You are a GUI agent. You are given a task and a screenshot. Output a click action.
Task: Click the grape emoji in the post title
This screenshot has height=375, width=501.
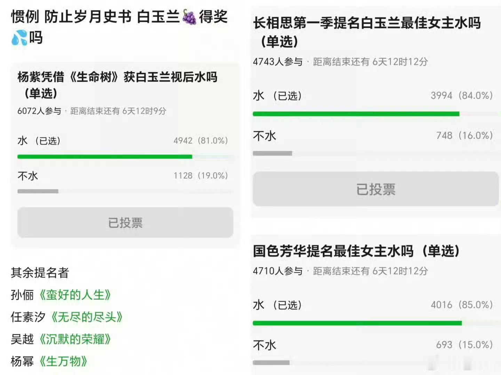click(x=189, y=17)
